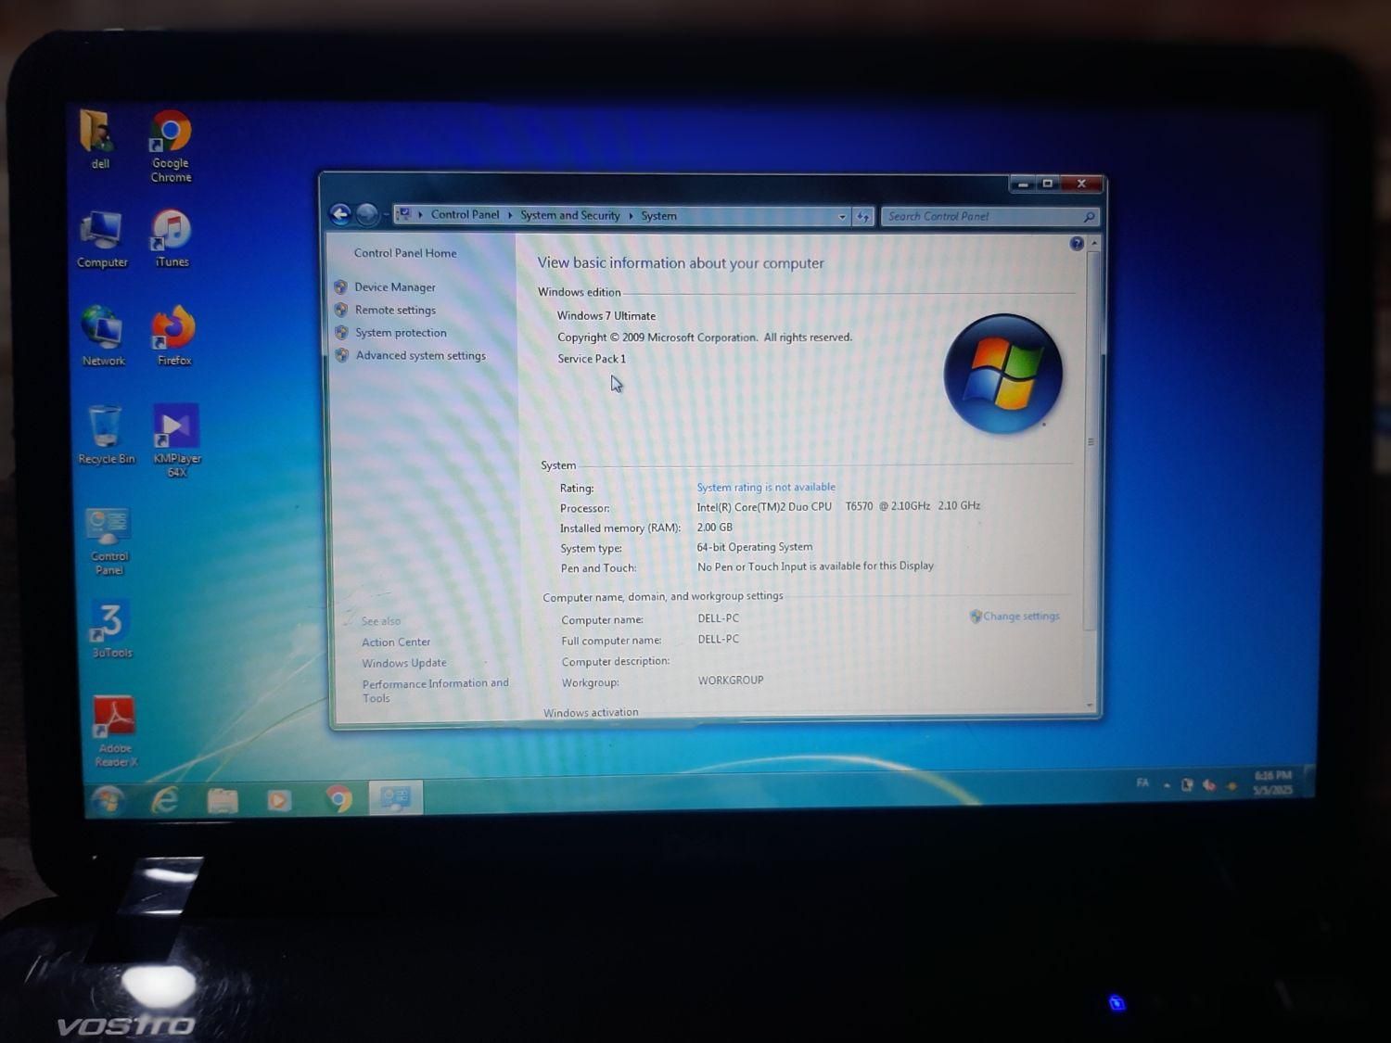Go to Control Panel breadcrumb
Viewport: 1391px width, 1043px height.
(x=465, y=214)
